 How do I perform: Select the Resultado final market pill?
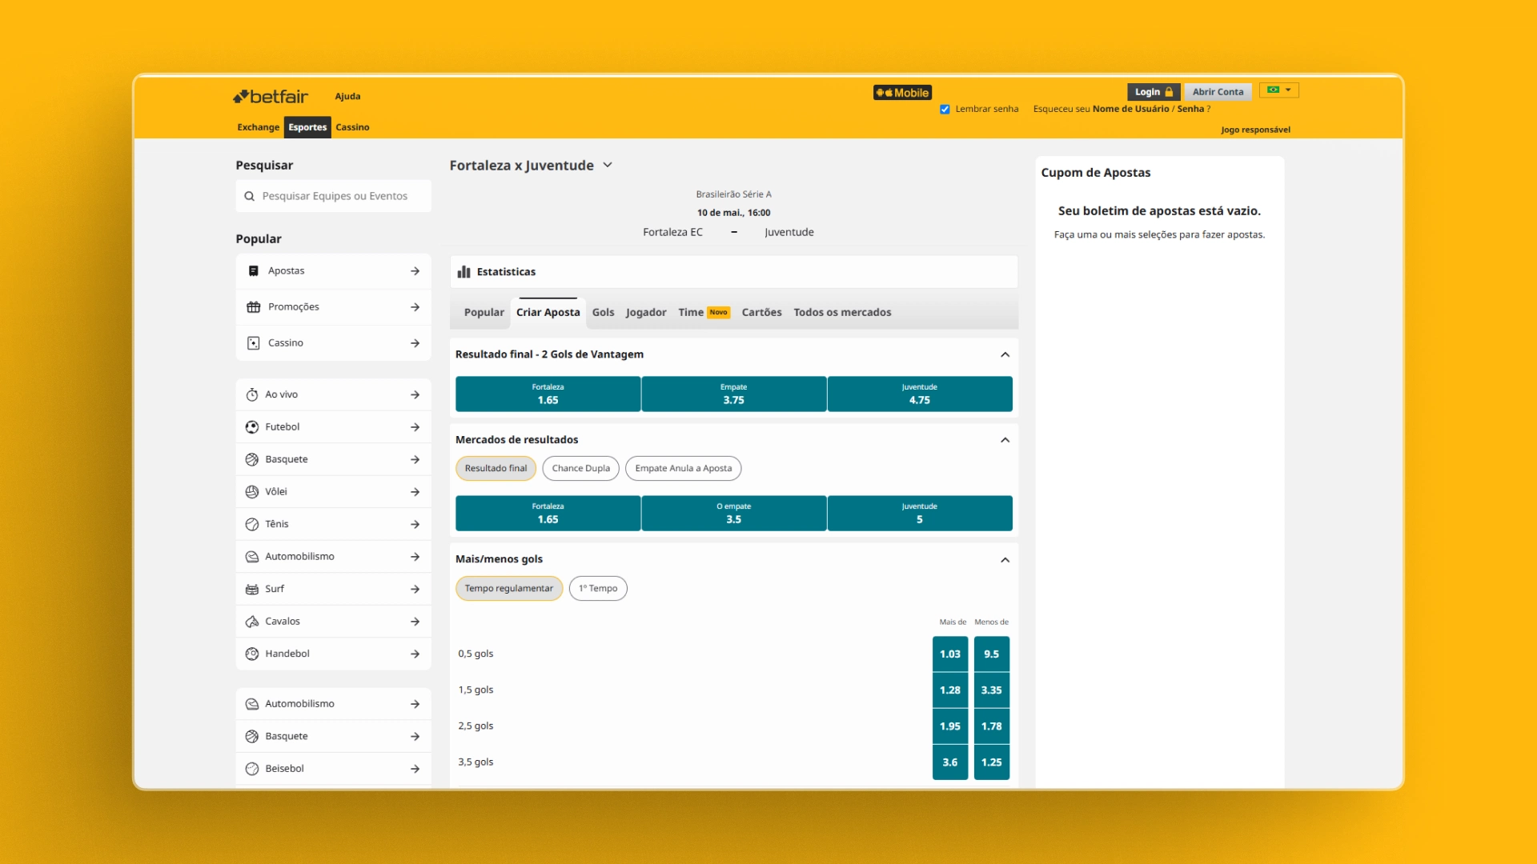(x=496, y=469)
